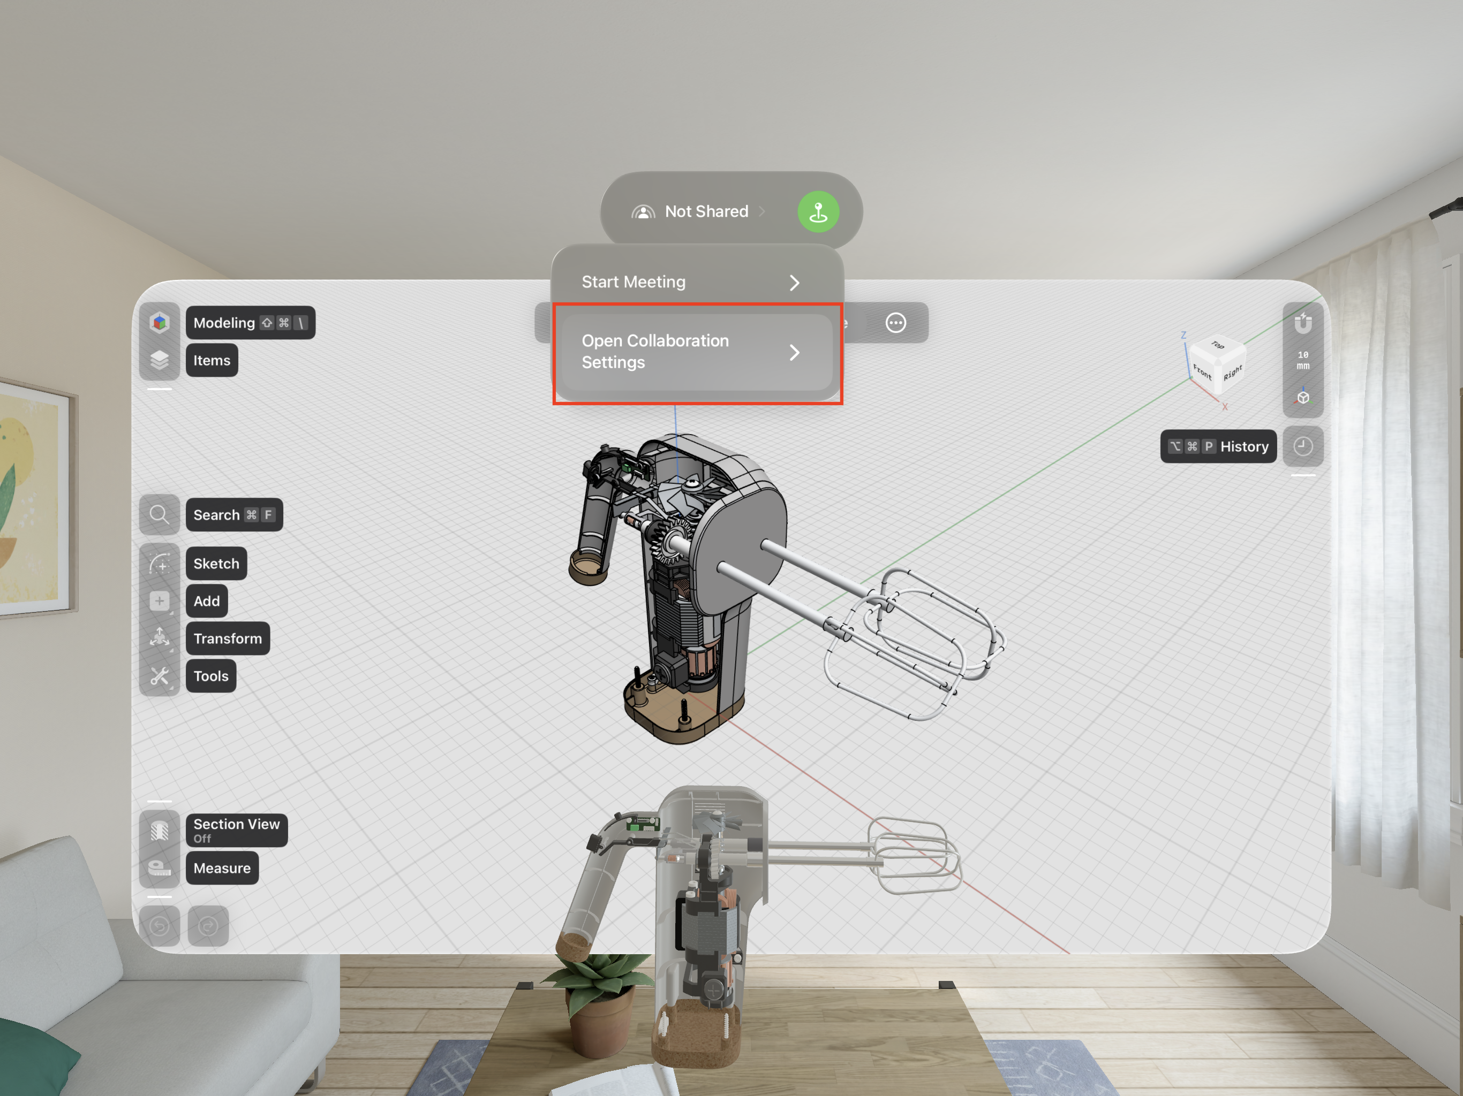The image size is (1463, 1096).
Task: Select the Front face of view cube
Action: coord(1203,372)
